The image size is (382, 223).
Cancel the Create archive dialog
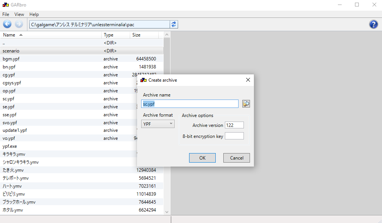pos(236,158)
